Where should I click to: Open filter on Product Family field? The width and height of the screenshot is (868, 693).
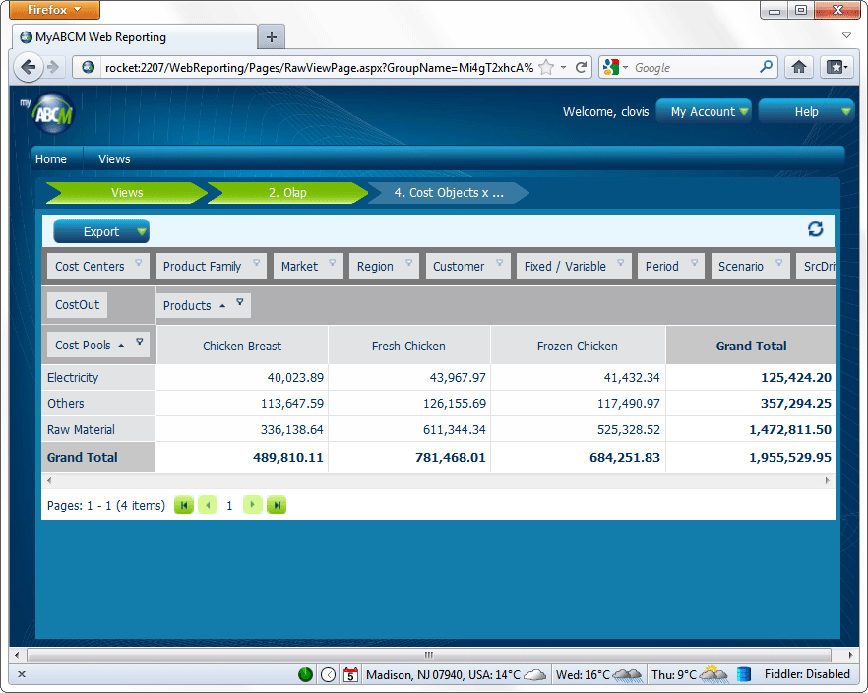[x=256, y=263]
